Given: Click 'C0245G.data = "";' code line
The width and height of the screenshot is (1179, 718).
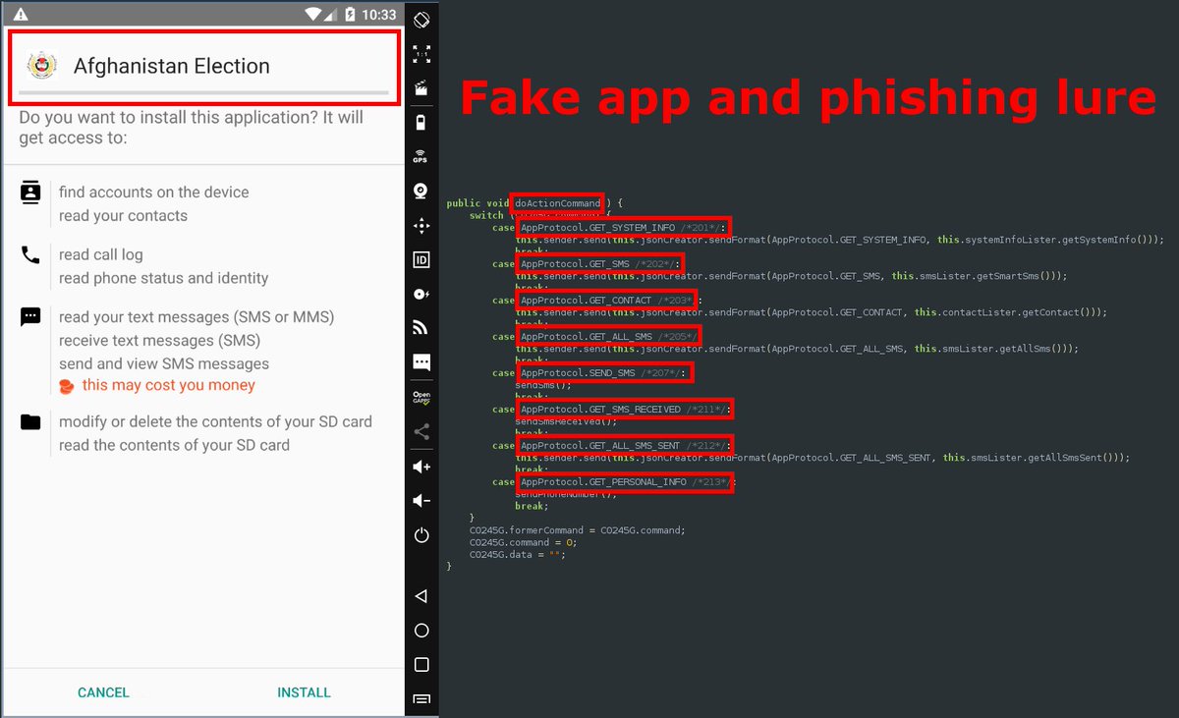Looking at the screenshot, I should pos(517,554).
